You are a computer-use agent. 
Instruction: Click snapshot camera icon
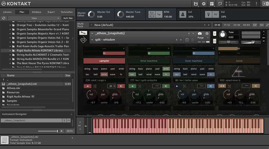click(200, 33)
